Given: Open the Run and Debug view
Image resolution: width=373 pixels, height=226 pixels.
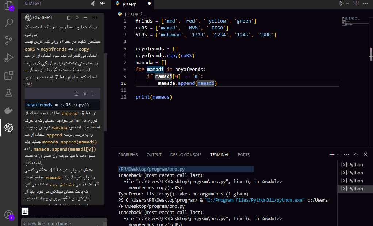Looking at the screenshot, I should tap(9, 58).
